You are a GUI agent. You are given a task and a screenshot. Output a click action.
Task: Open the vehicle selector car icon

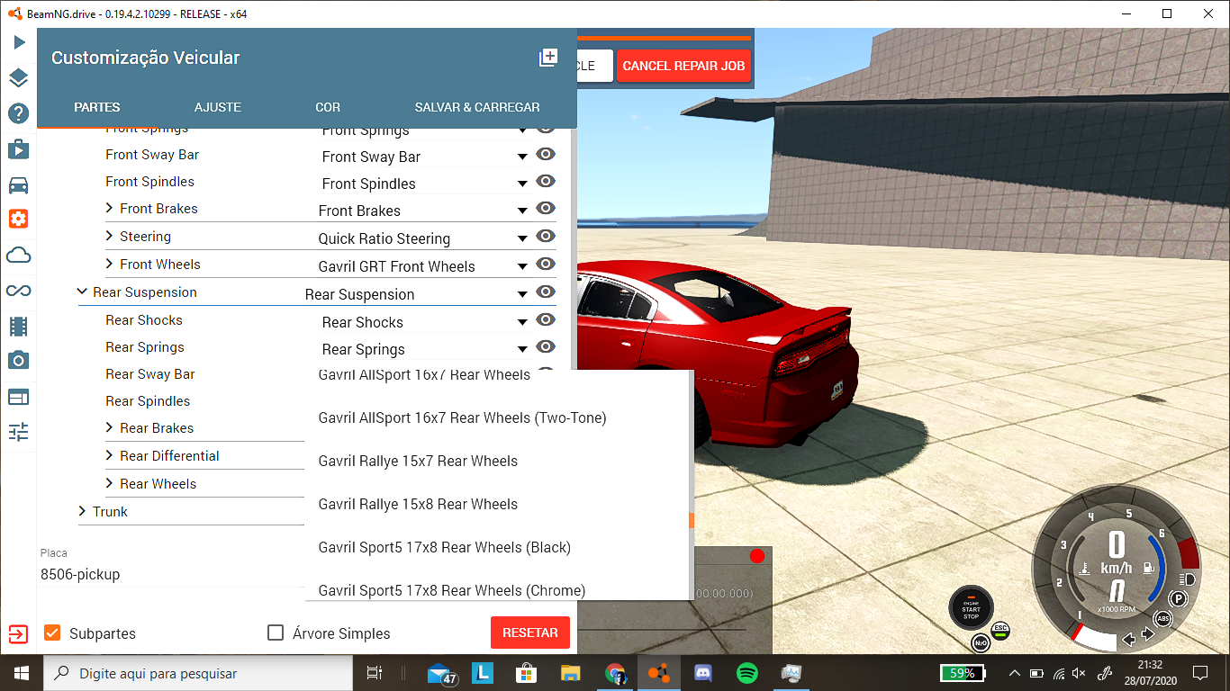(x=19, y=185)
